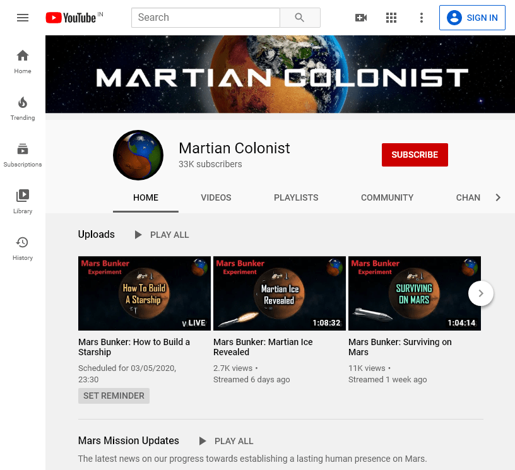Open Surviving On Mars video thumbnail
The width and height of the screenshot is (515, 470).
(x=415, y=293)
